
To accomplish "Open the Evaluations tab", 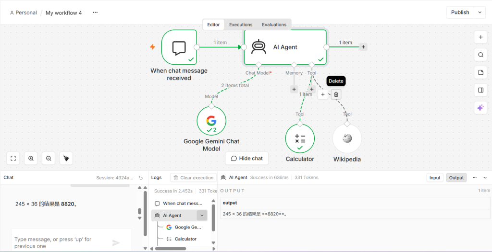I will pyautogui.click(x=274, y=24).
